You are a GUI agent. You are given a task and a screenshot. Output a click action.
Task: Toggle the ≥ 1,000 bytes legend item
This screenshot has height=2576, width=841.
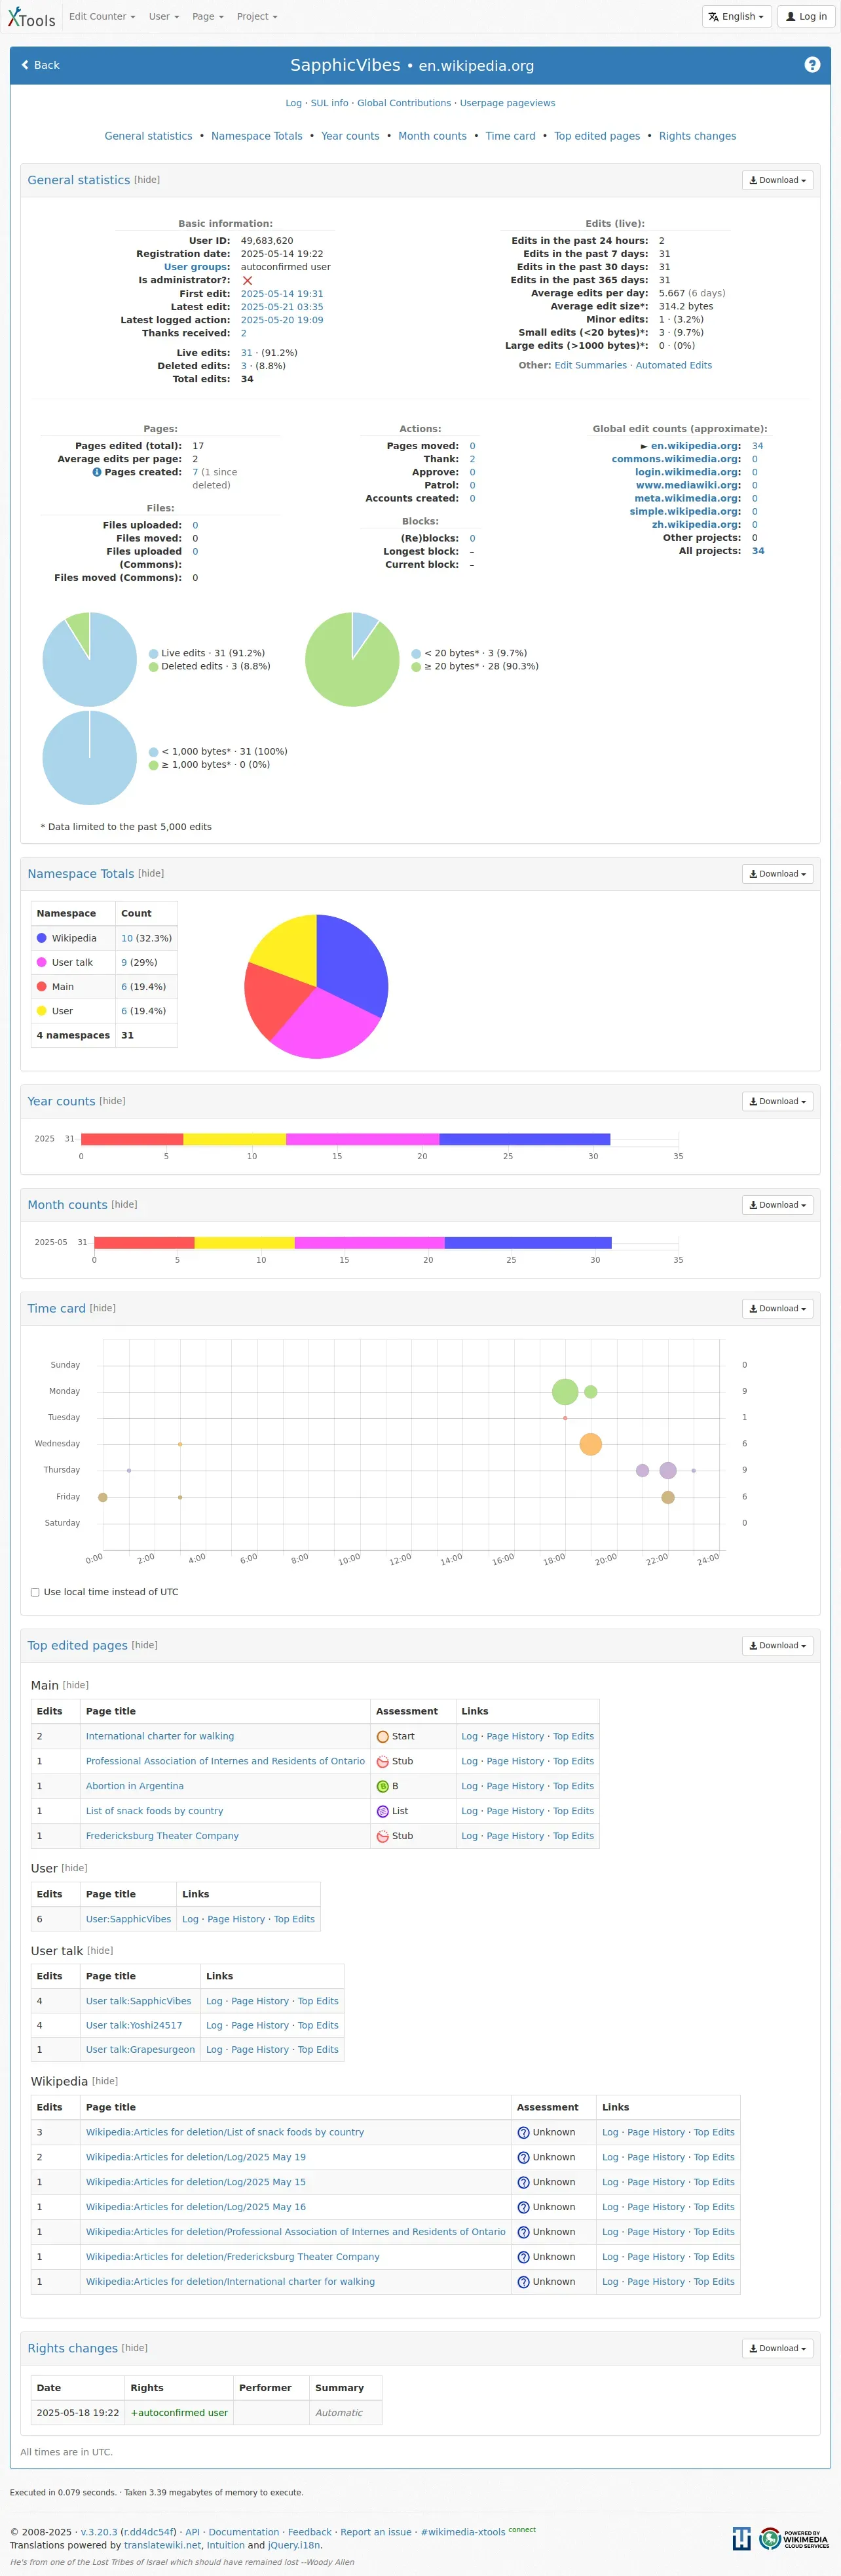coord(209,765)
